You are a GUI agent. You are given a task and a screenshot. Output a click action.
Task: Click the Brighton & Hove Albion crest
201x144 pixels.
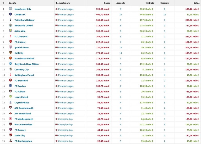(10, 64)
